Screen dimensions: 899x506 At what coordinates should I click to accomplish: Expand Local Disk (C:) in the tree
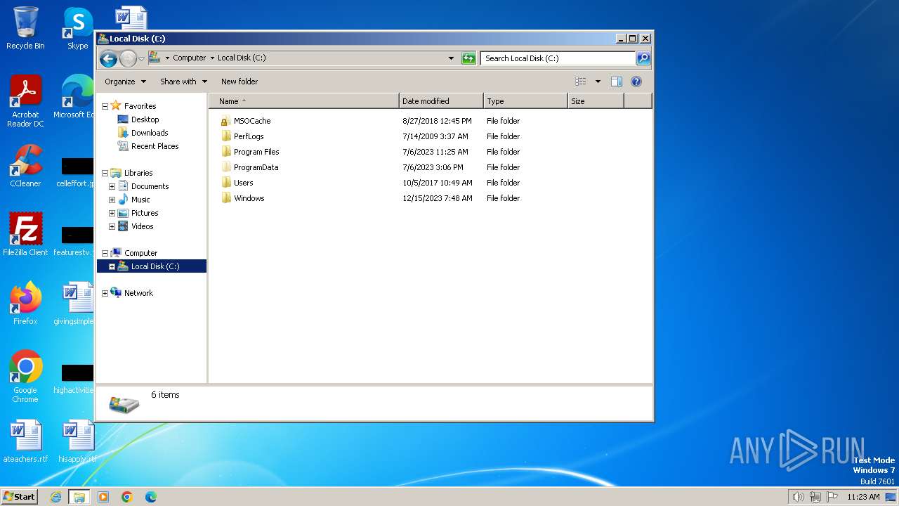tap(112, 266)
